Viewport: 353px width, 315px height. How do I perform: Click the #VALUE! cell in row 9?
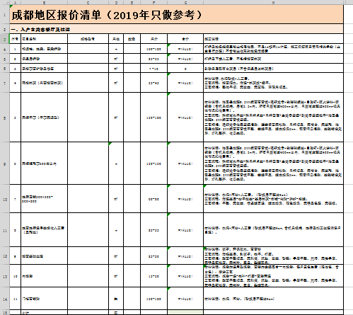(185, 164)
